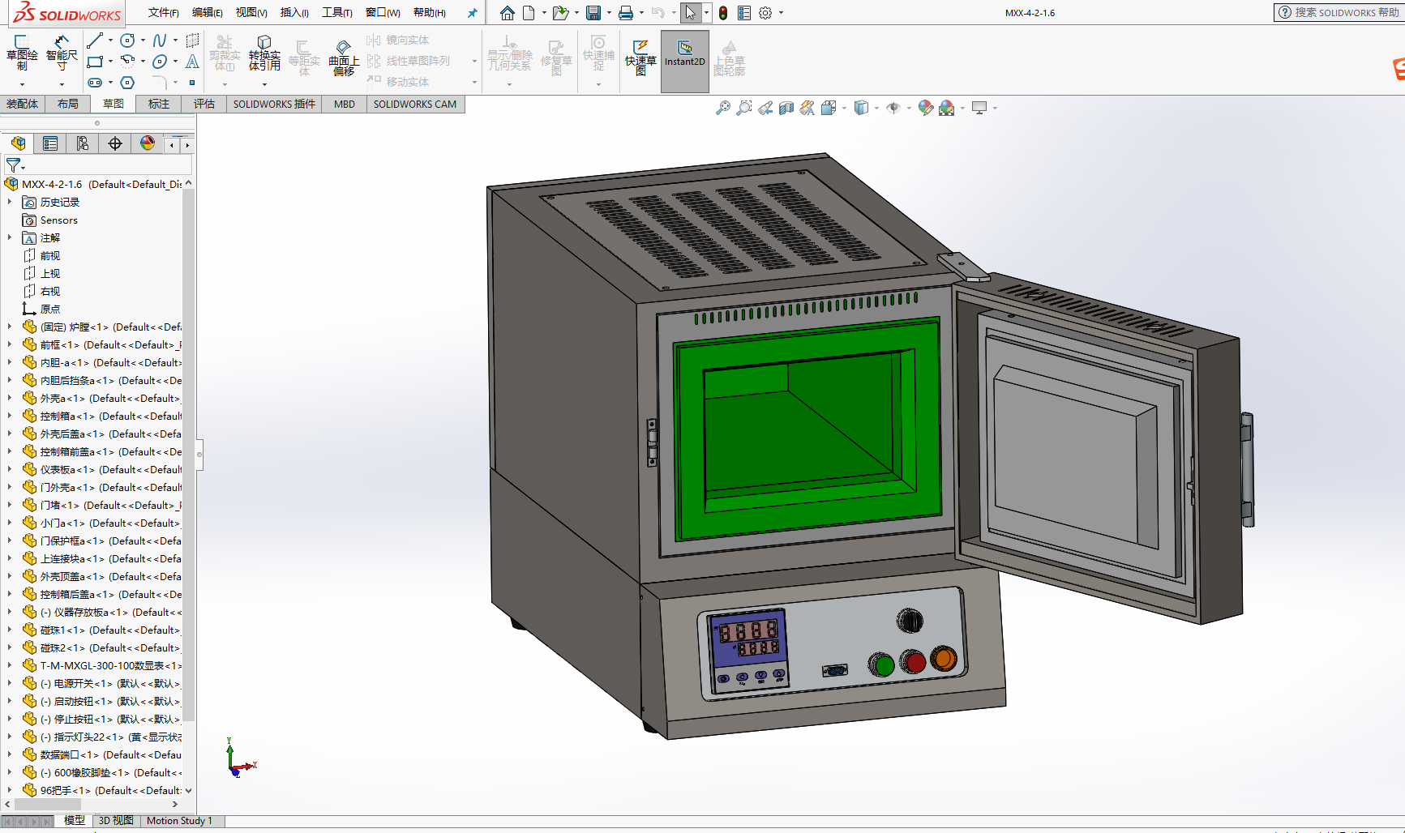Image resolution: width=1405 pixels, height=833 pixels.
Task: Open the Display Style dropdown arrow
Action: (876, 108)
